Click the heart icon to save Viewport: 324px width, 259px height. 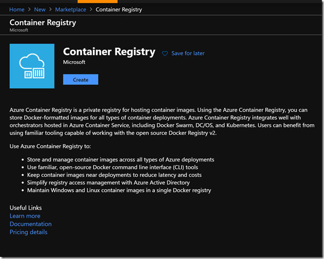165,53
